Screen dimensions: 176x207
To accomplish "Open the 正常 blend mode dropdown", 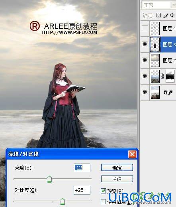I will [x=158, y=5].
